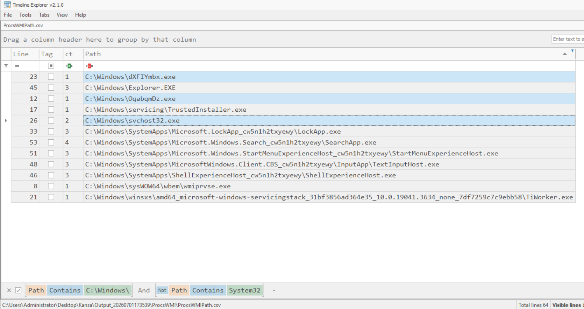Click the ct column header
The width and height of the screenshot is (584, 309).
[x=73, y=54]
